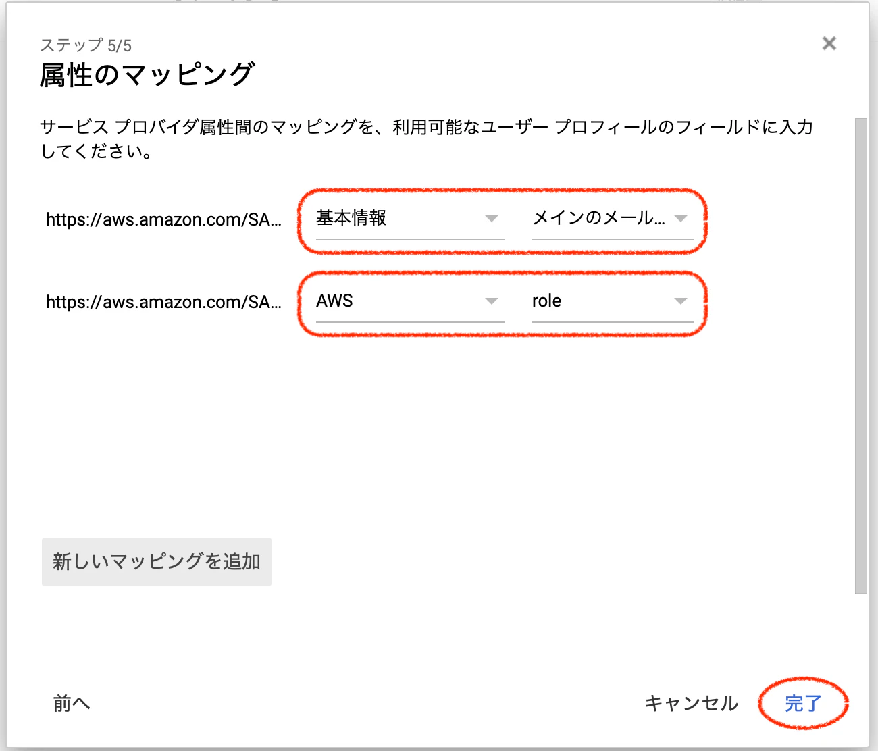Select the 属性のマッピング heading
The width and height of the screenshot is (878, 751).
click(147, 74)
